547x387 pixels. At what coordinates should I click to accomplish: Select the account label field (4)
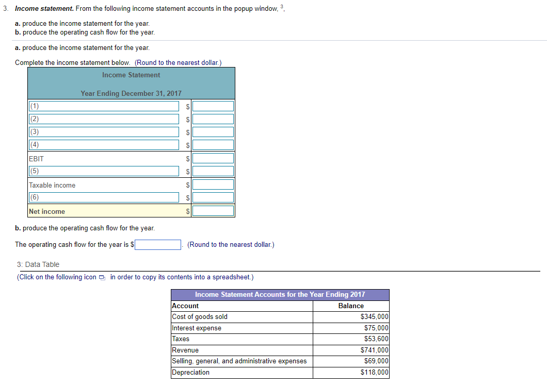(103, 144)
